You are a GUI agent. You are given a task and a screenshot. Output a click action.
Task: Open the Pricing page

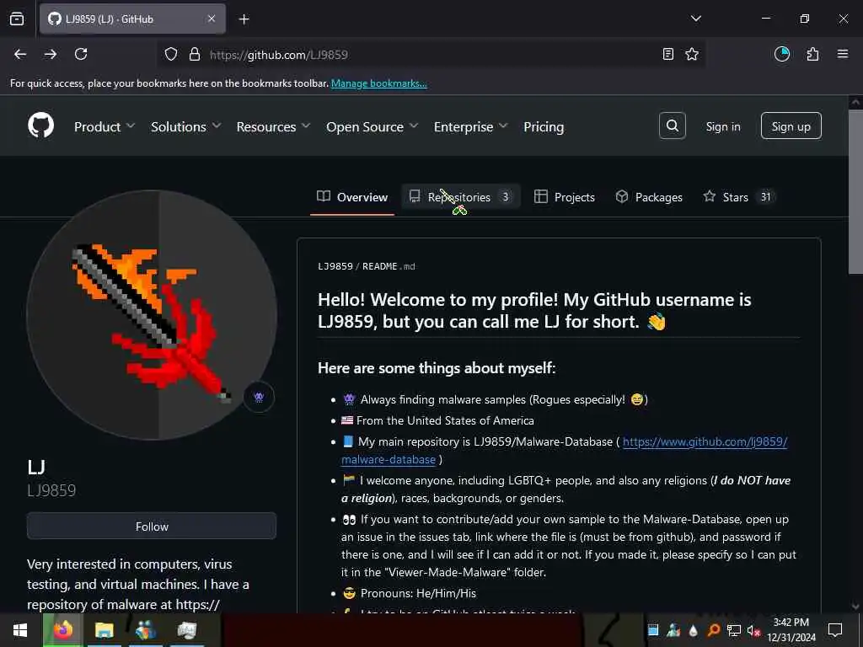544,126
